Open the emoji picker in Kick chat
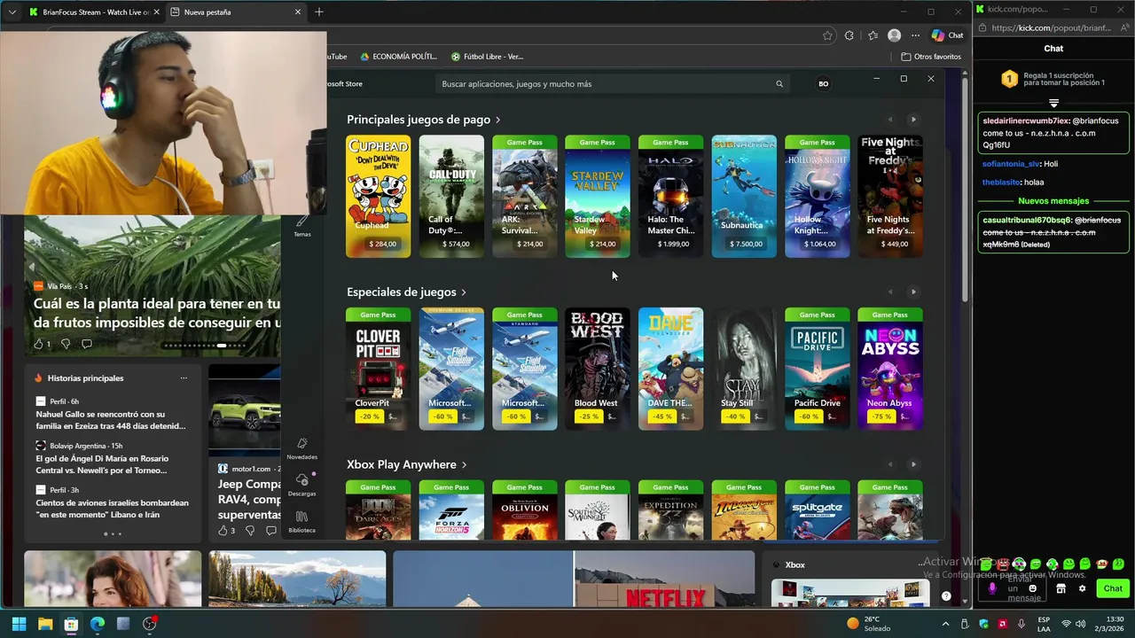Screen dimensions: 1135x638 tap(1032, 588)
